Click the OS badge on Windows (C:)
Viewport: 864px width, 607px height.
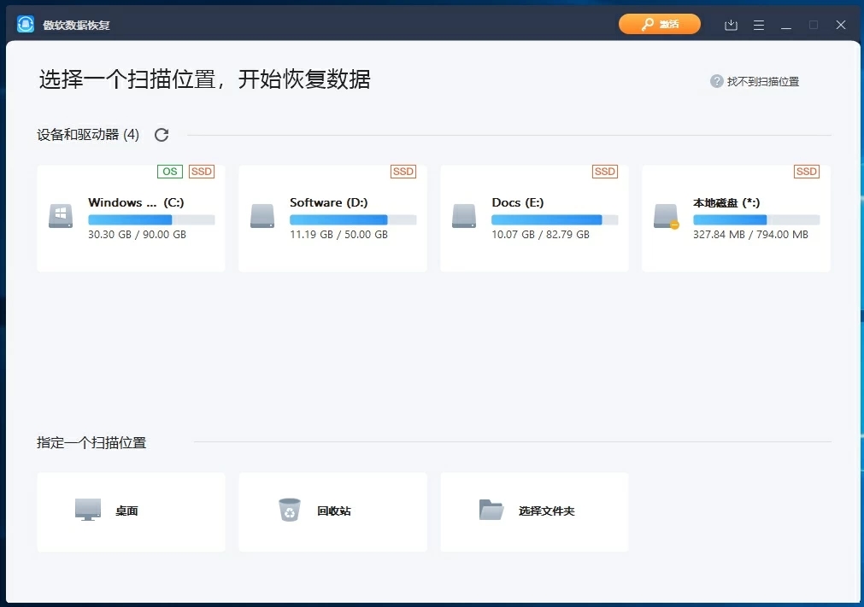click(x=169, y=172)
